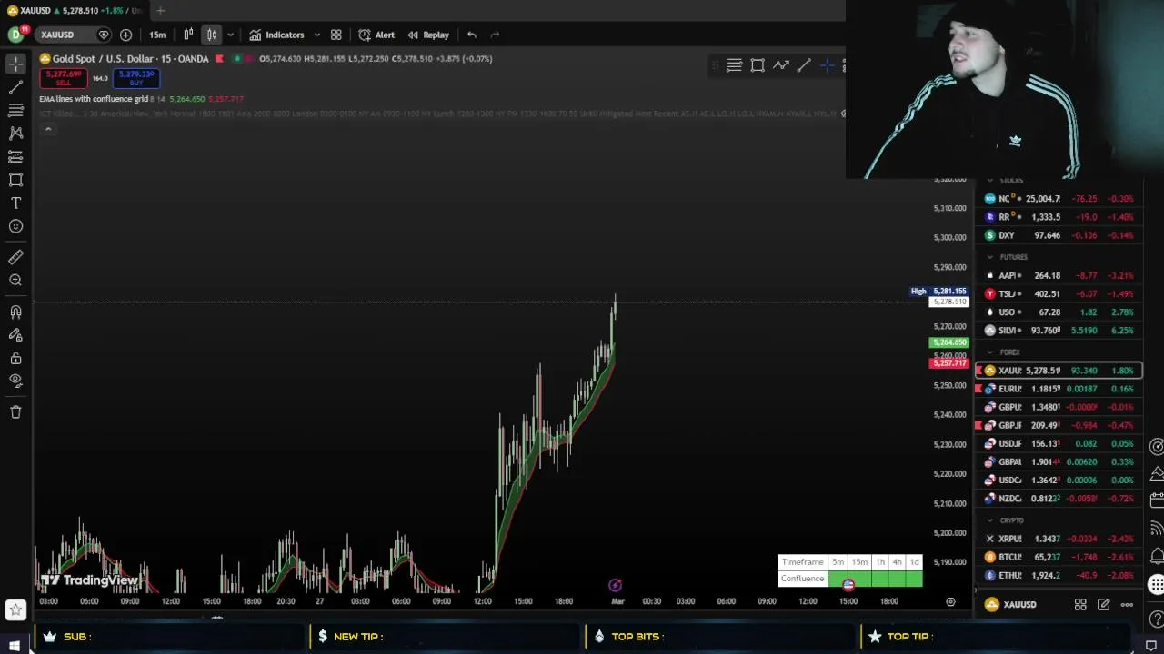This screenshot has height=654, width=1164.
Task: Collapse the CRYPTO watchlist section
Action: 990,520
